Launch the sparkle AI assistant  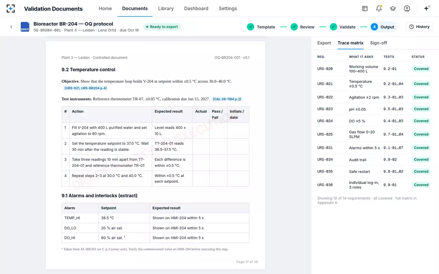[427, 8]
